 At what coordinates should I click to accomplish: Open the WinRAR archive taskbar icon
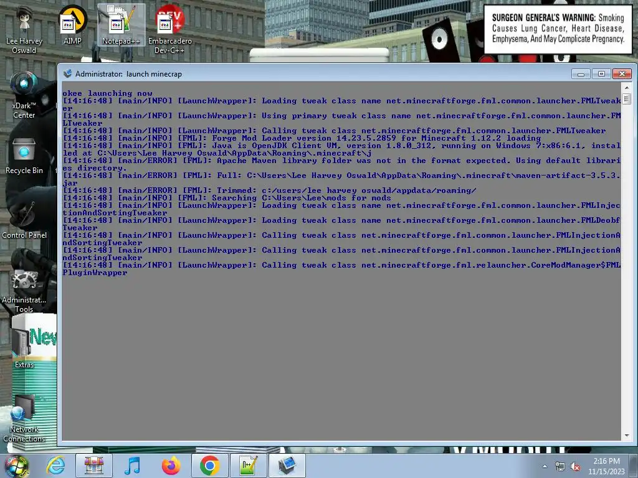pyautogui.click(x=93, y=466)
